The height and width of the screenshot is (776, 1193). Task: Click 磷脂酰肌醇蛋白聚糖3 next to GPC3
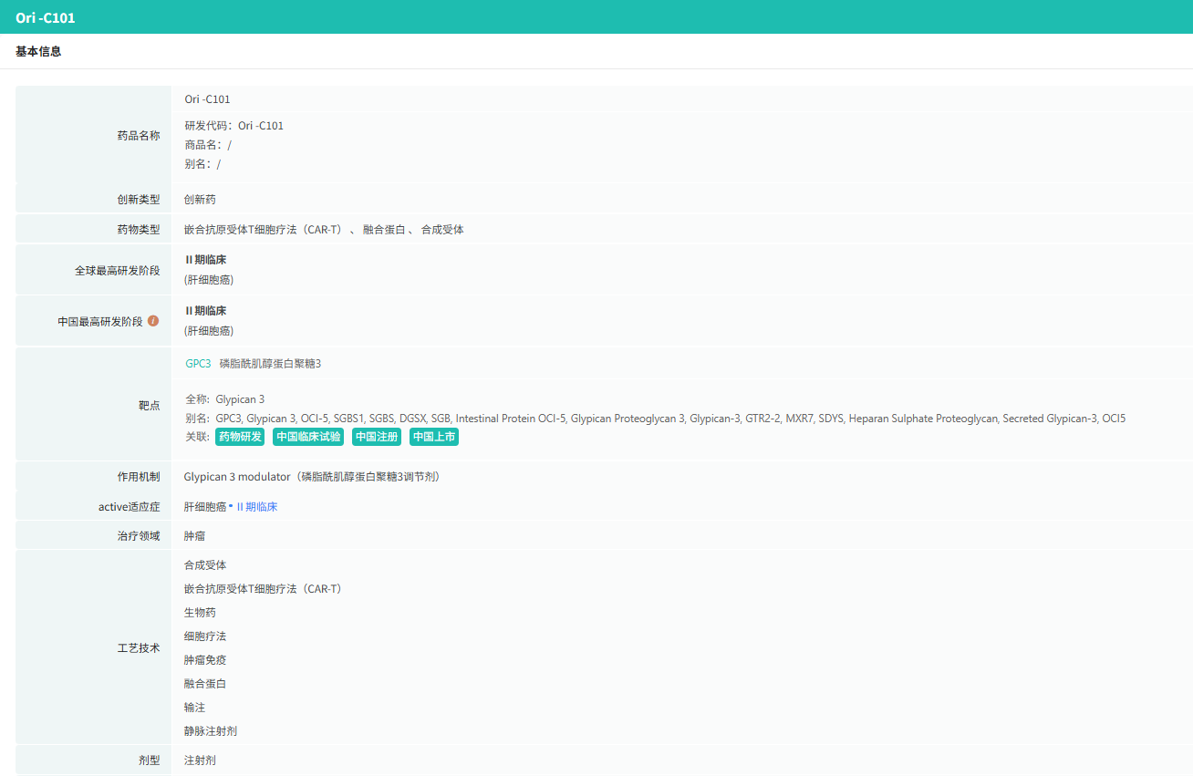coord(270,364)
